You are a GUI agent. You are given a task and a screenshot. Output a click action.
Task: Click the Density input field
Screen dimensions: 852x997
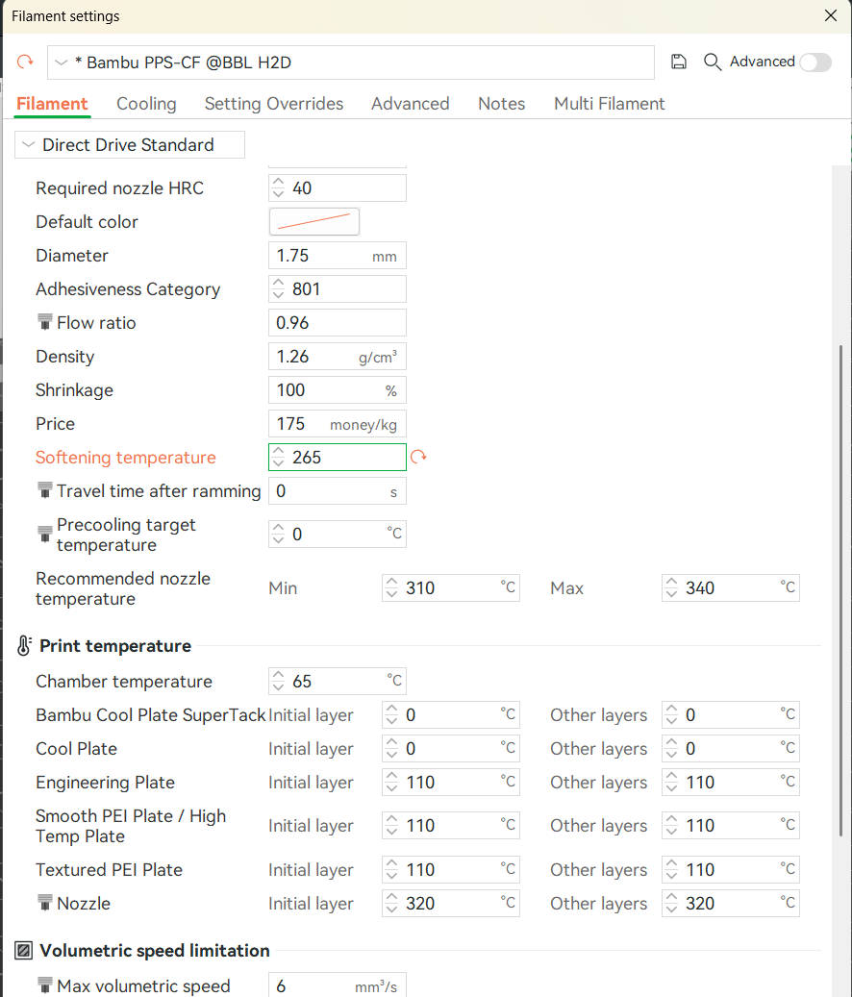(337, 357)
